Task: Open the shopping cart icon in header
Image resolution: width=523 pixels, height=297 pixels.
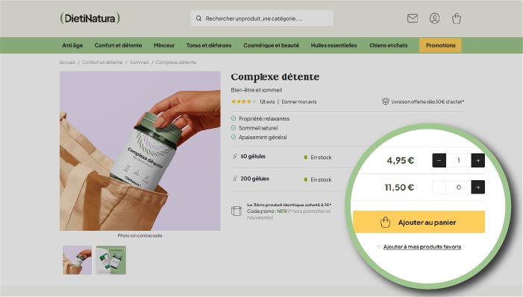Action: [x=457, y=19]
